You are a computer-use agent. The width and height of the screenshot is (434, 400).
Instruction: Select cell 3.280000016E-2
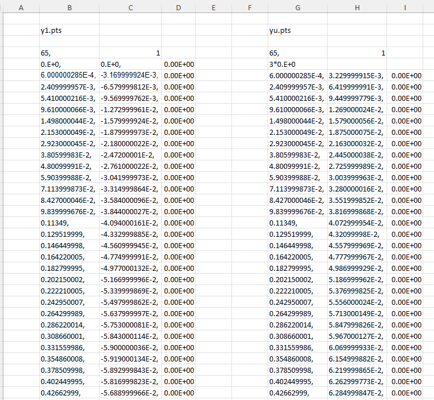coord(357,189)
